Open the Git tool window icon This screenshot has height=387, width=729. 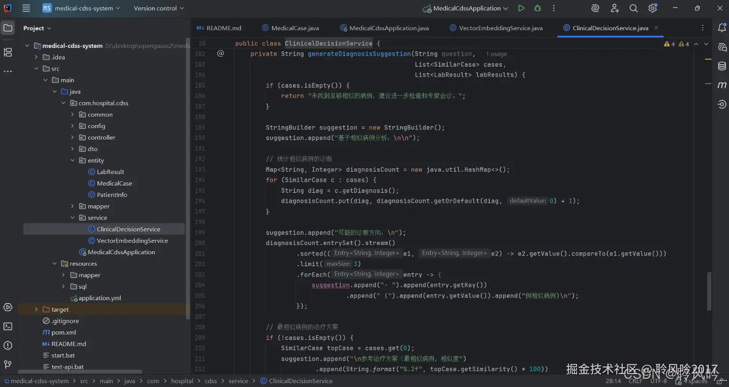(8, 364)
